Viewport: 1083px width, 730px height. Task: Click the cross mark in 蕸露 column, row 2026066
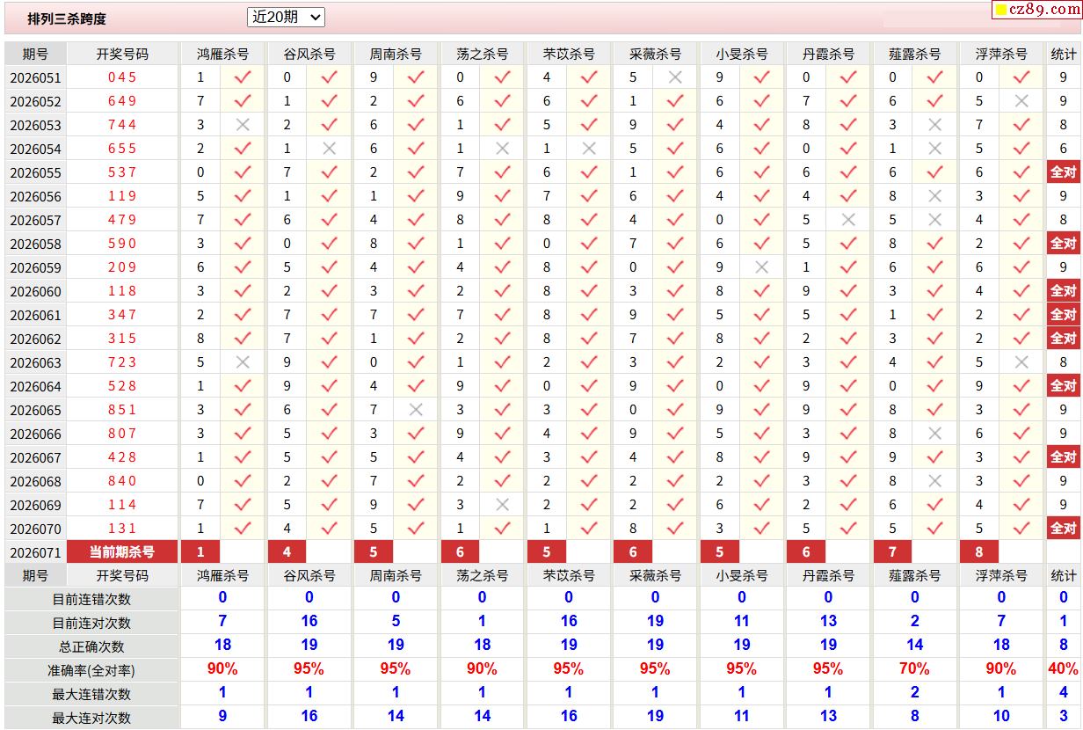934,434
